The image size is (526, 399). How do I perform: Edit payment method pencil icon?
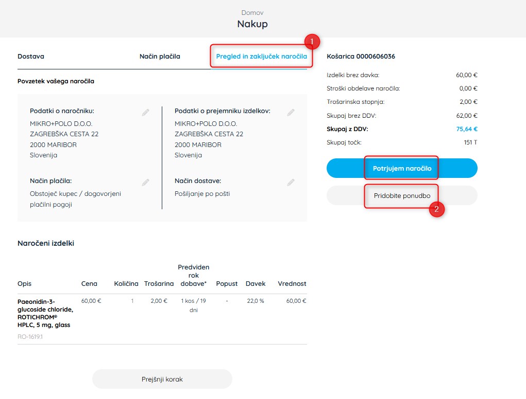[145, 183]
